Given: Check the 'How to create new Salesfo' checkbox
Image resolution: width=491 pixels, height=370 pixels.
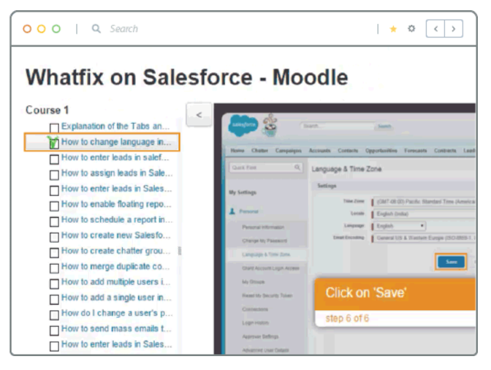Looking at the screenshot, I should pyautogui.click(x=54, y=237).
